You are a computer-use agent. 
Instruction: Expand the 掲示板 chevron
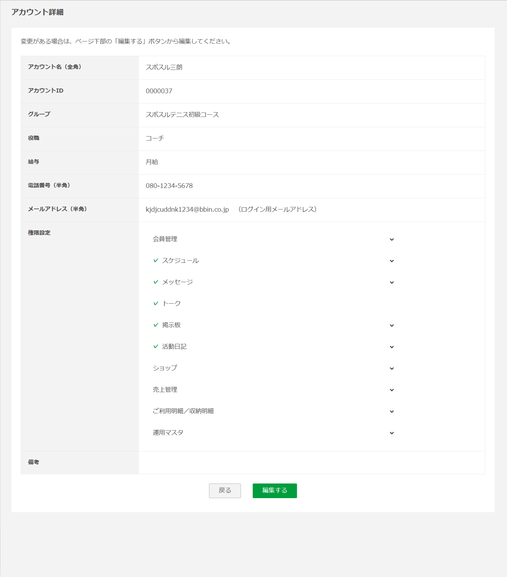click(x=392, y=325)
